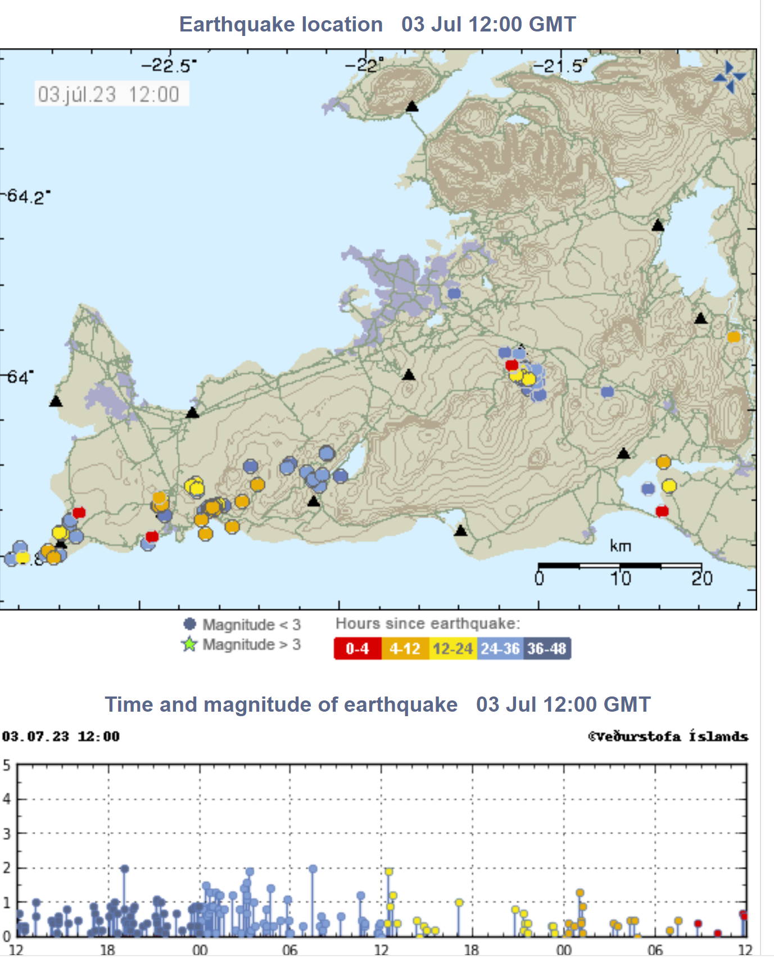
Task: Select the light blue 24-36 hours swatch
Action: [500, 648]
